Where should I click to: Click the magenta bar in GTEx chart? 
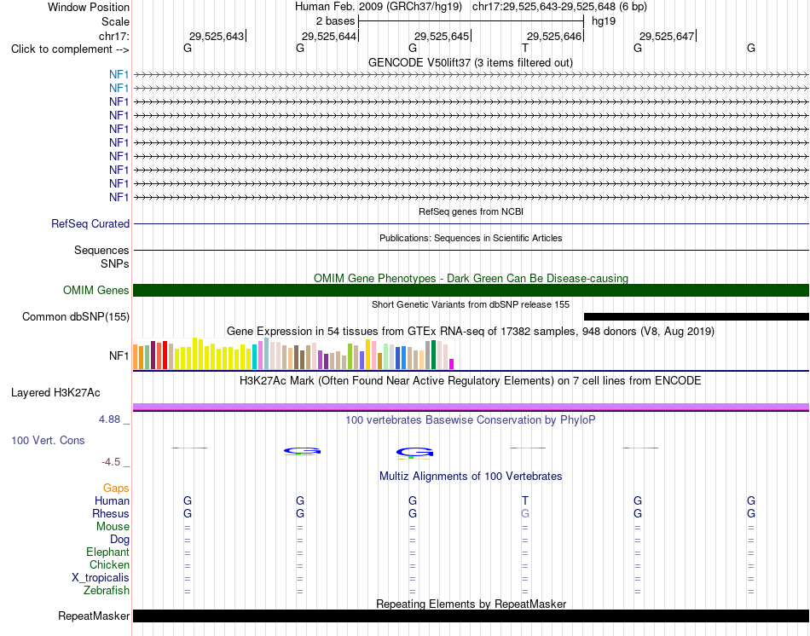452,364
